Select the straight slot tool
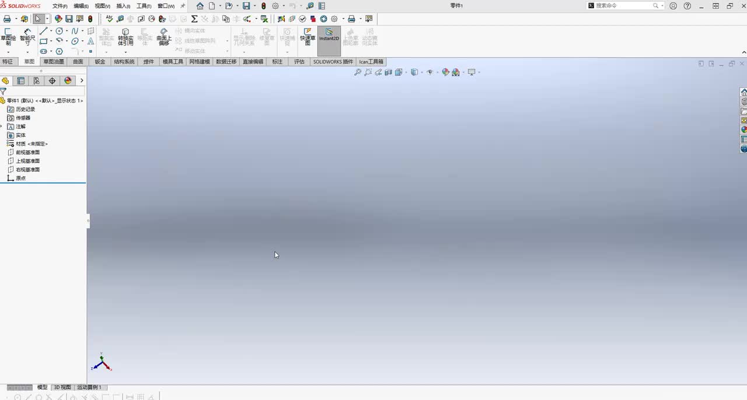Screen dimensions: 747x400 click(44, 51)
